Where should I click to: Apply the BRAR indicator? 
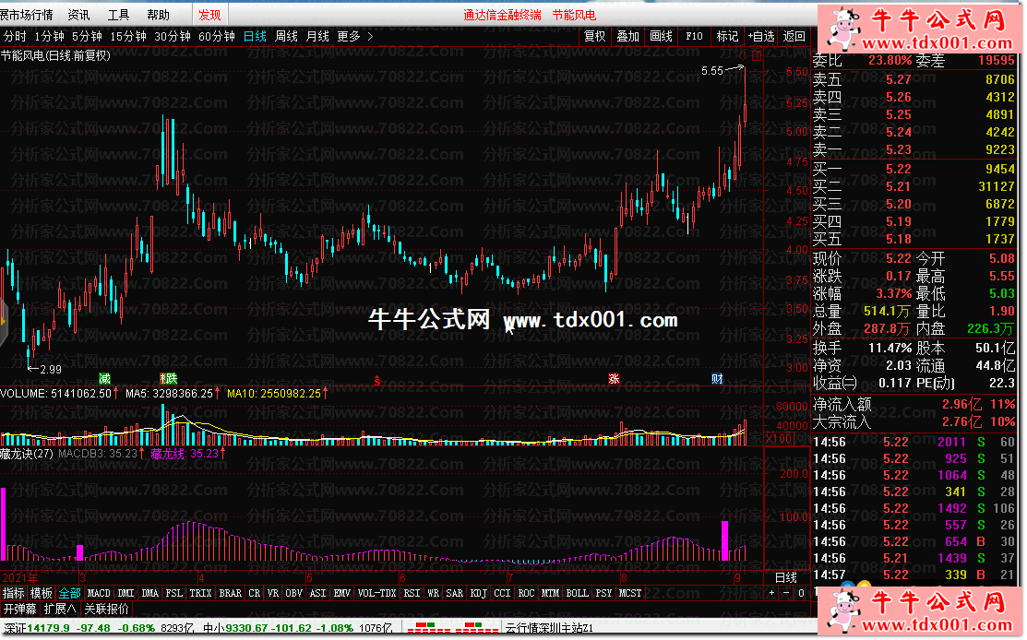pos(230,594)
